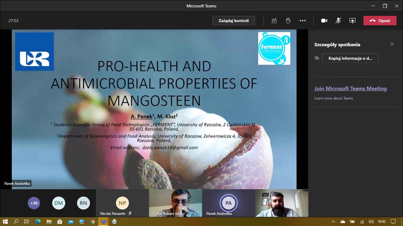Close the Szczegóły spotkania panel
This screenshot has width=403, height=226.
pos(392,44)
